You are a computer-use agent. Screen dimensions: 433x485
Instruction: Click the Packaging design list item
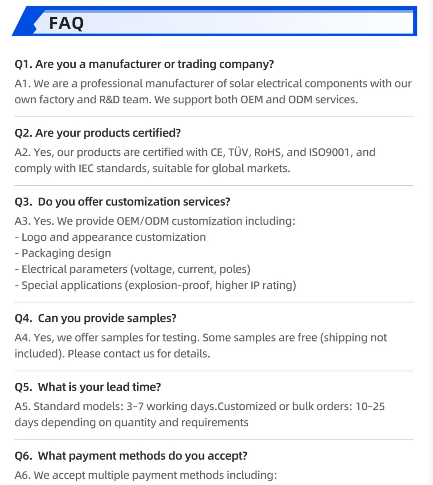[x=63, y=253]
